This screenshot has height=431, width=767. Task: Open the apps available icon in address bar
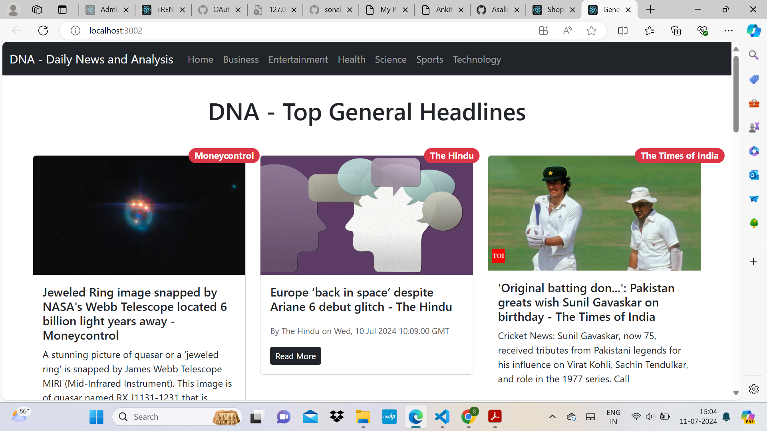pos(543,30)
